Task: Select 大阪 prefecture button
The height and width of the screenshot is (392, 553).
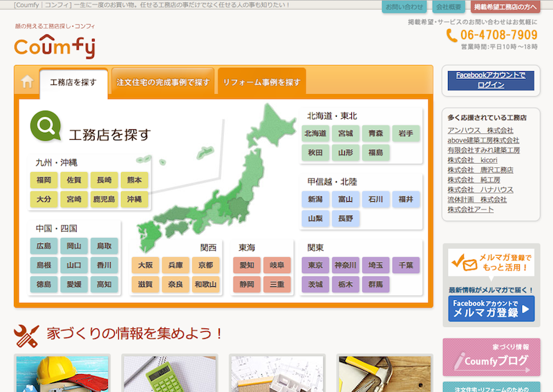Action: click(x=145, y=265)
